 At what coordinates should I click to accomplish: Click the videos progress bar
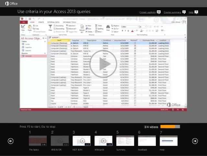tap(170, 127)
